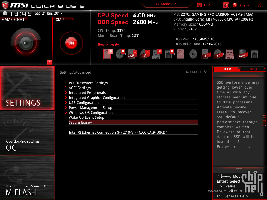
Task: Click the Settings\Advanced breadcrumb path
Action: point(76,72)
